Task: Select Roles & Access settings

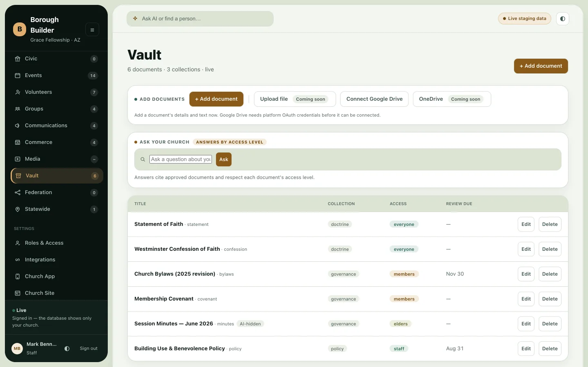Action: [x=57, y=243]
